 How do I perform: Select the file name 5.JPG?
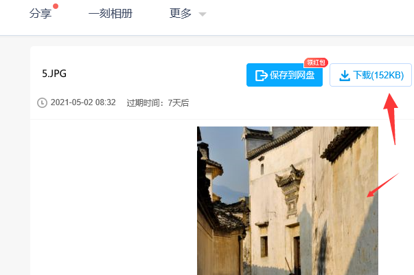(x=54, y=74)
